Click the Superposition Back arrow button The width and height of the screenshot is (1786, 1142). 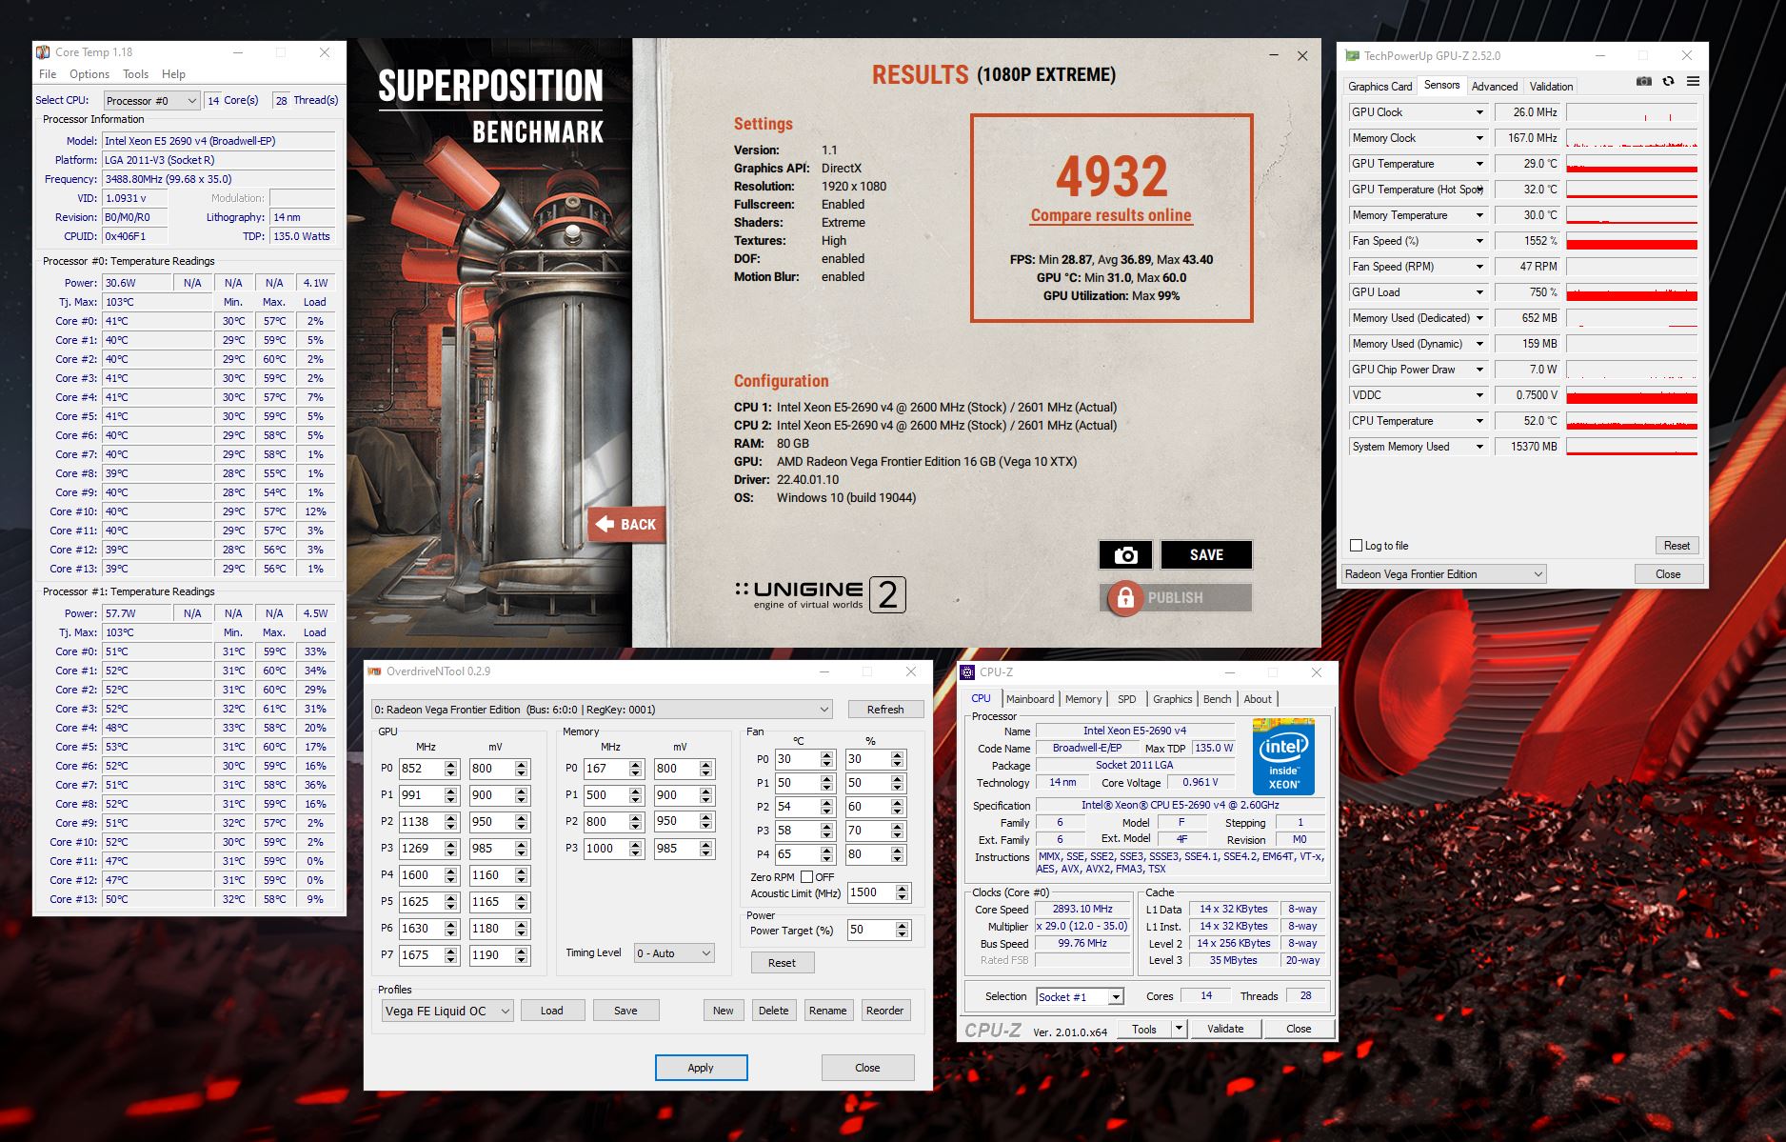[625, 524]
